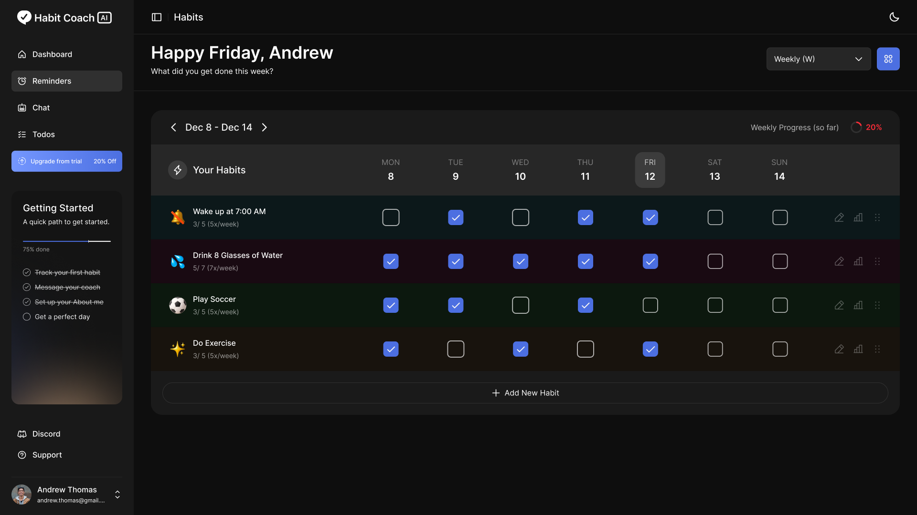
Task: Open Chat in sidebar
Action: (67, 108)
